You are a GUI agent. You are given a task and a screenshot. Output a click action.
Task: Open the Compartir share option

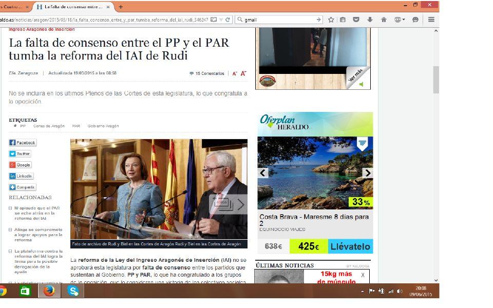[22, 187]
